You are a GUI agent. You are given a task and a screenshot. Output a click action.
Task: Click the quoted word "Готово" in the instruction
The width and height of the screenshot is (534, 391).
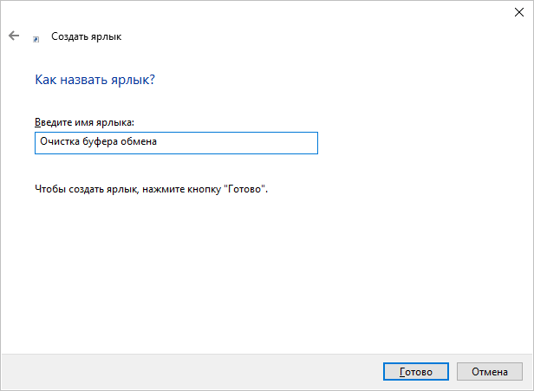pyautogui.click(x=244, y=188)
